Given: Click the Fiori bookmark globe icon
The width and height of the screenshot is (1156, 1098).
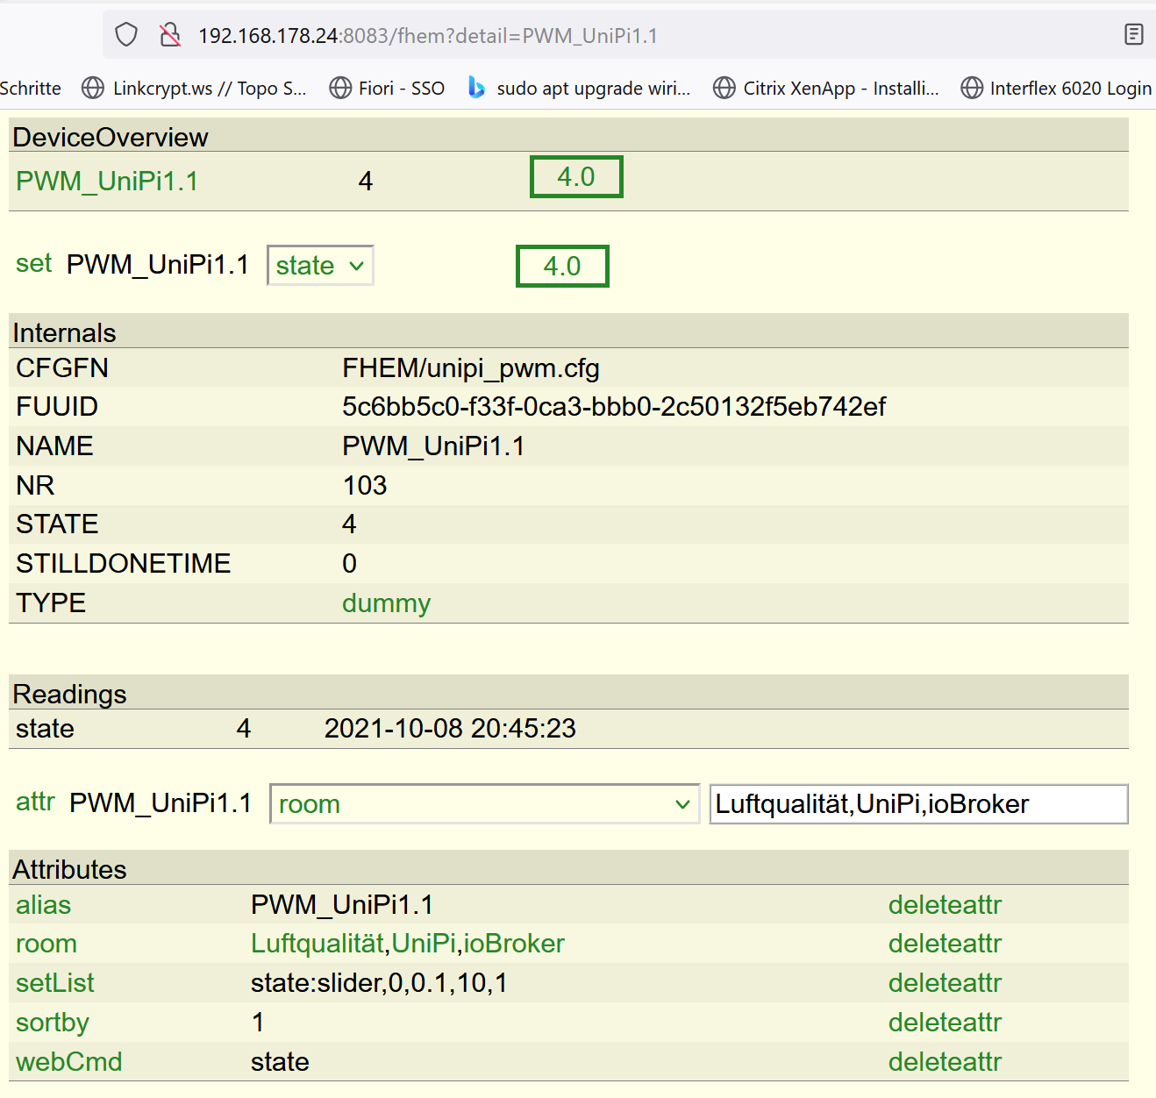Looking at the screenshot, I should 340,88.
